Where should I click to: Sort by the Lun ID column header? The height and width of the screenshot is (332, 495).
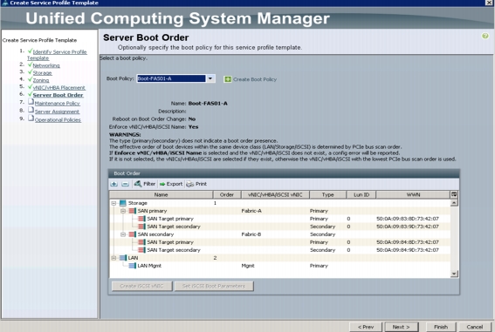(361, 194)
